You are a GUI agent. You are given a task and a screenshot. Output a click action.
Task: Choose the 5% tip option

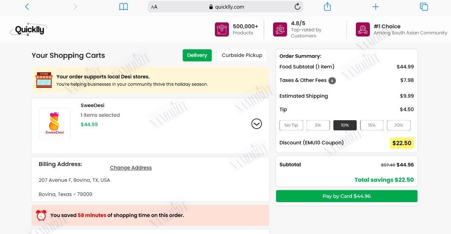(x=318, y=125)
